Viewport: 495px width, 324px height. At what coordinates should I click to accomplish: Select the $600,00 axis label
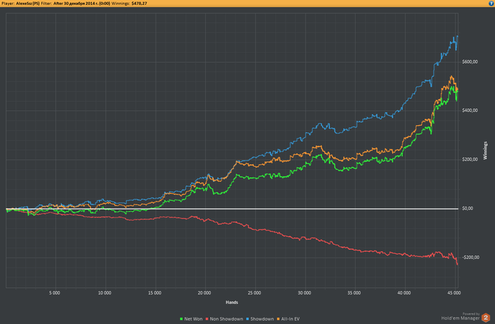coord(470,62)
